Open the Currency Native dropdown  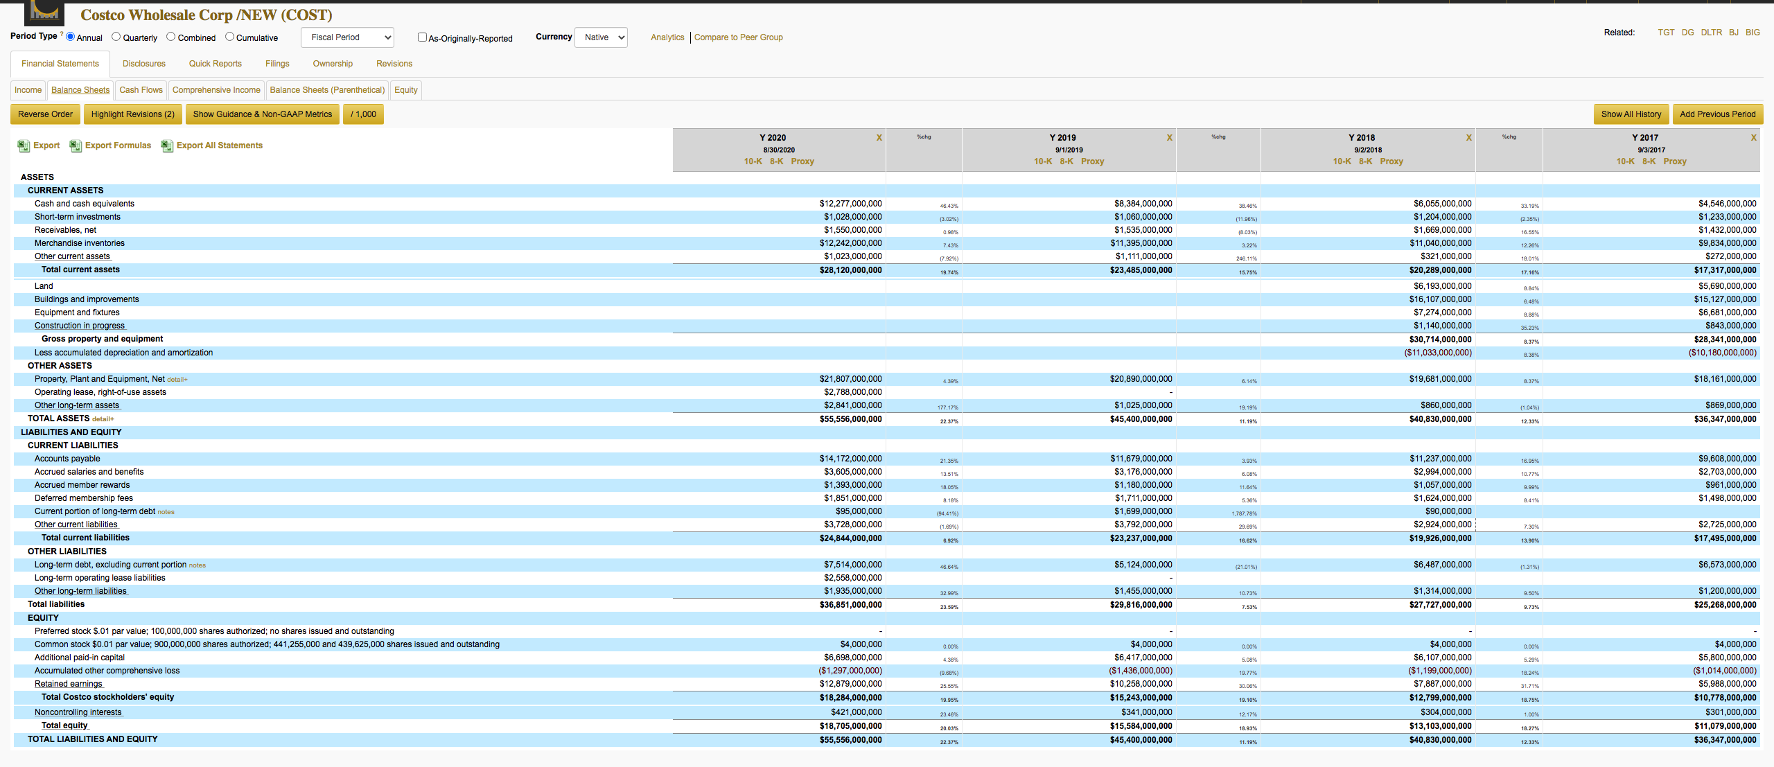click(601, 37)
